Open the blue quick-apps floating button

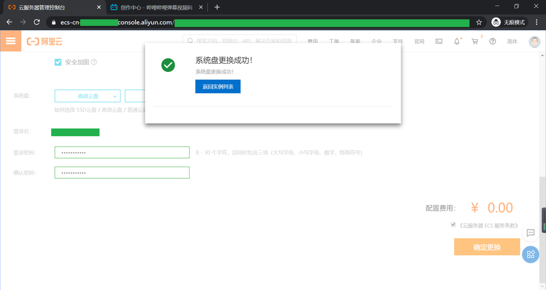pyautogui.click(x=530, y=254)
